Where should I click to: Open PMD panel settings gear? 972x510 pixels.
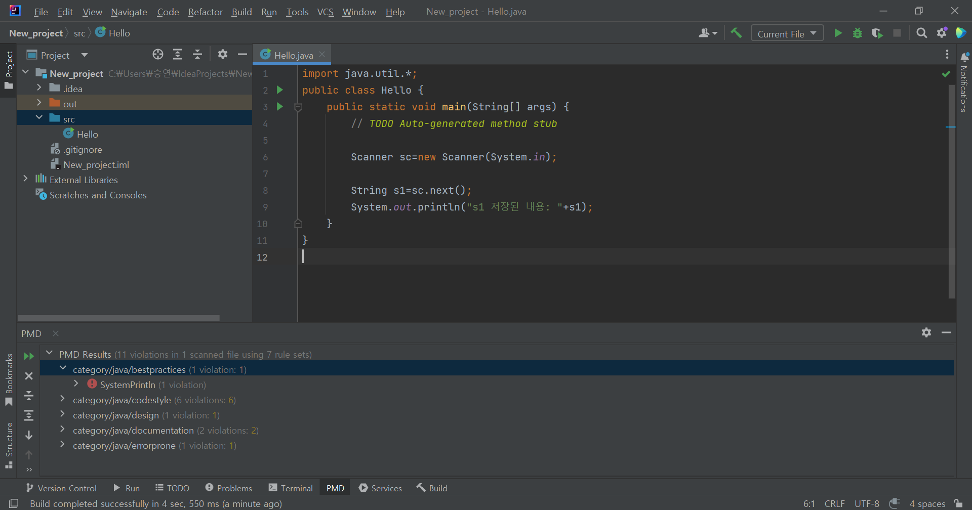point(926,332)
